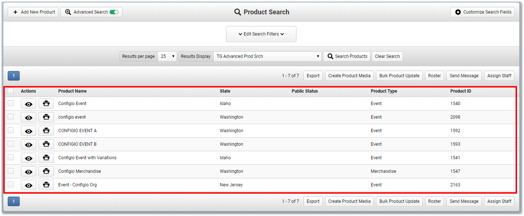Check the box for product ID 1540
Screen dimensions: 524x216
11,103
